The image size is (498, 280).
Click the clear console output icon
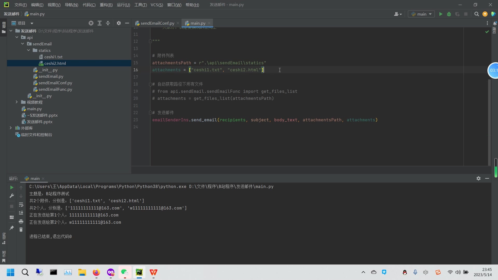coord(21,230)
